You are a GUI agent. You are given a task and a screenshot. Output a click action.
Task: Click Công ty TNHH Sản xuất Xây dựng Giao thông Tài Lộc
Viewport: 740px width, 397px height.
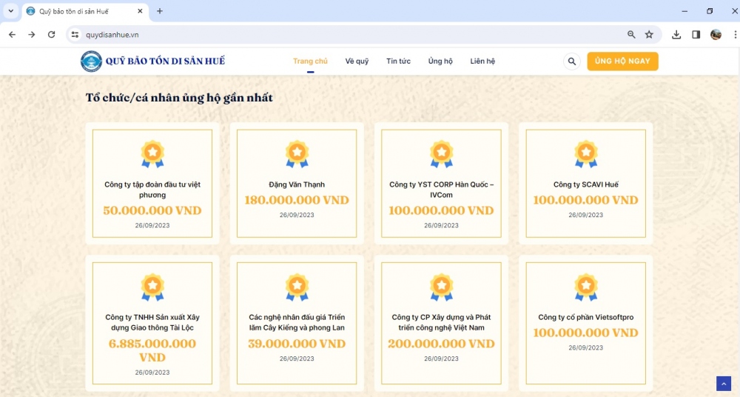pyautogui.click(x=152, y=322)
